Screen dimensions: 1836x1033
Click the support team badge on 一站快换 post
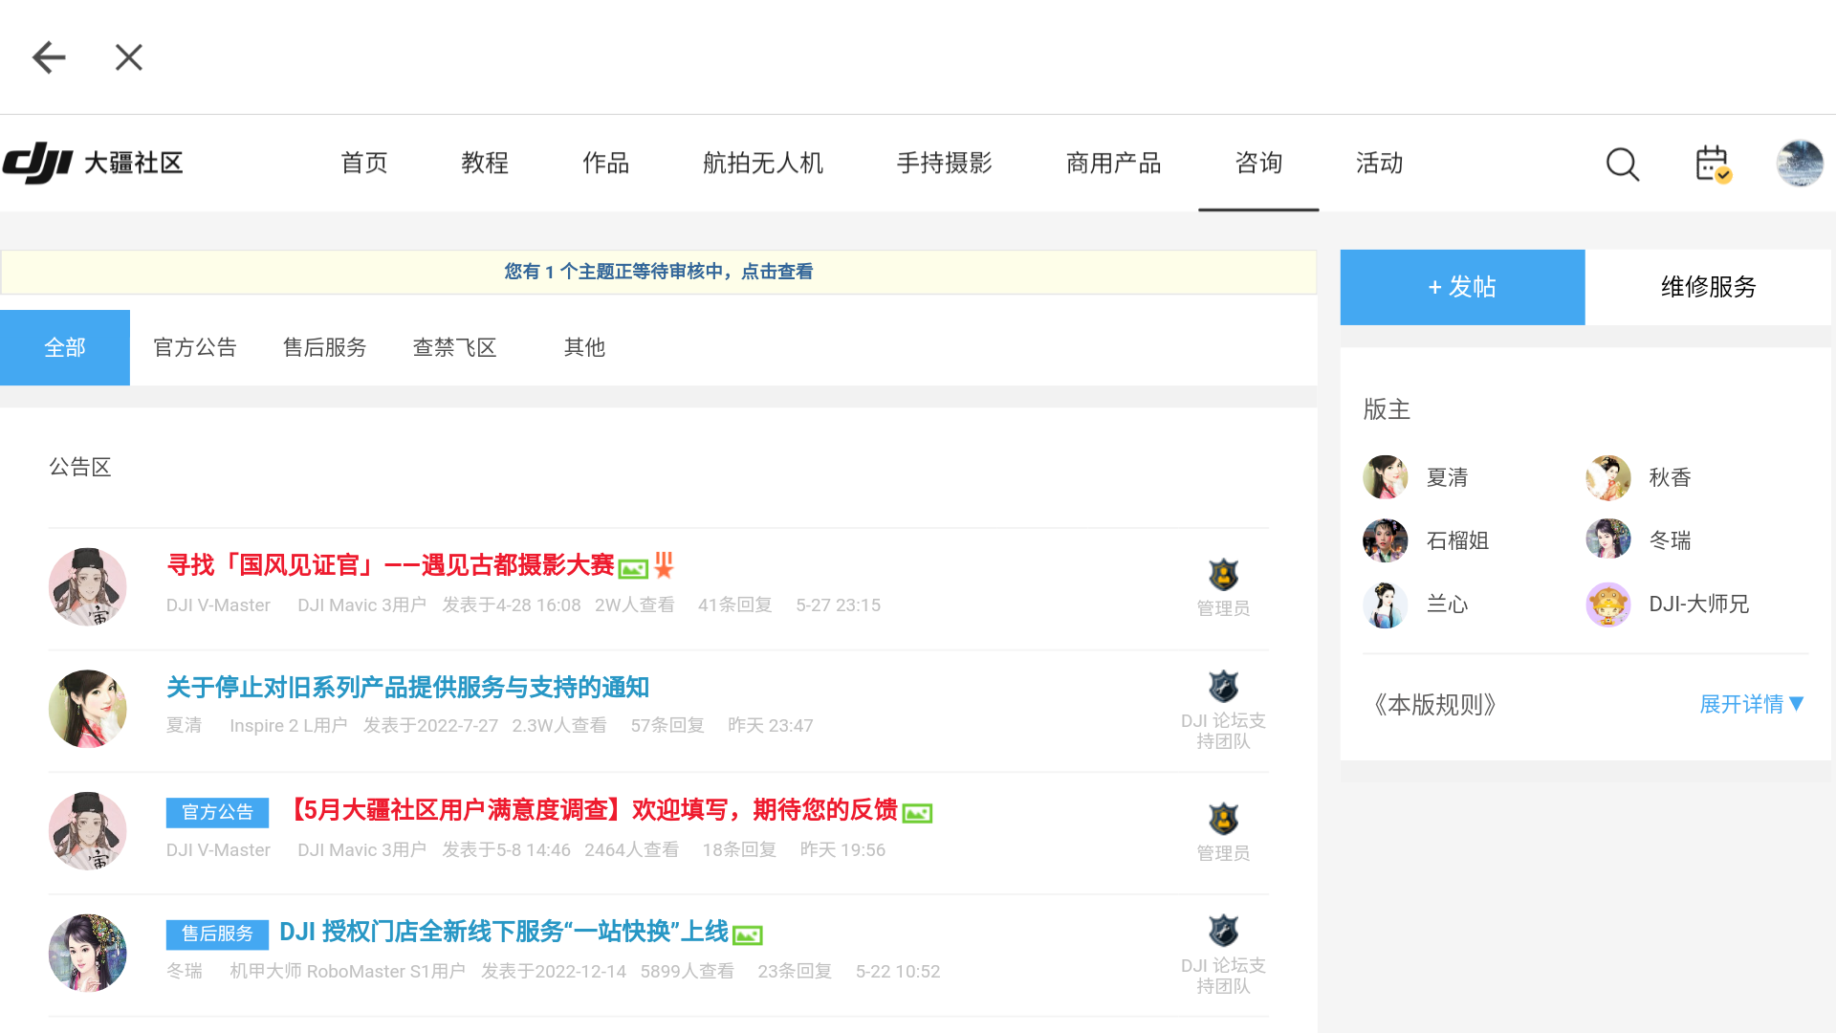coord(1223,931)
